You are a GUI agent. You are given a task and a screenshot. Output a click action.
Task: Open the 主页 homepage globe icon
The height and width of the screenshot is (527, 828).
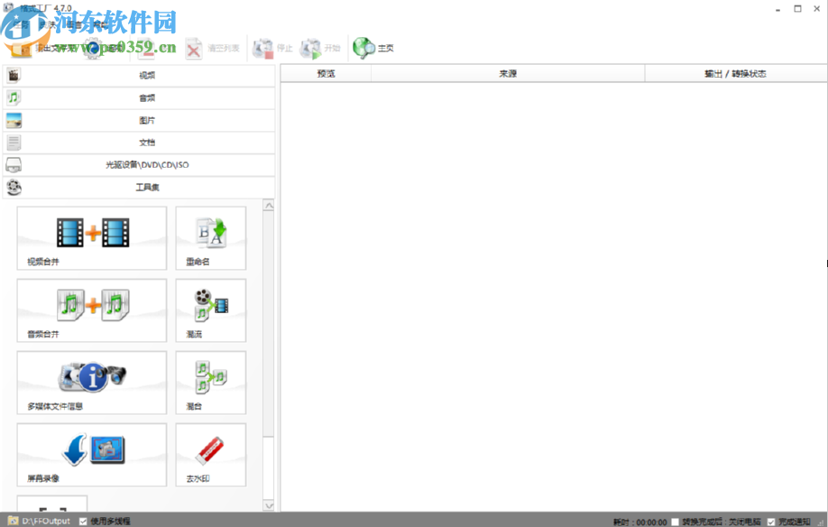363,48
